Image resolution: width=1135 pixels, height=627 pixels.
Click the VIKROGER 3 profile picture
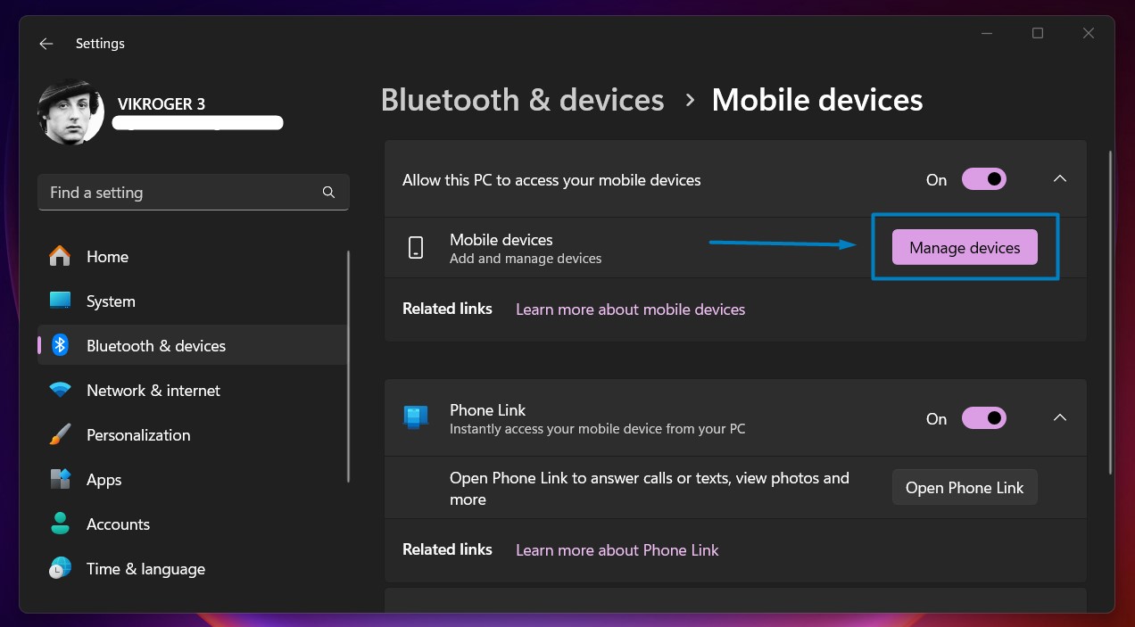click(70, 112)
